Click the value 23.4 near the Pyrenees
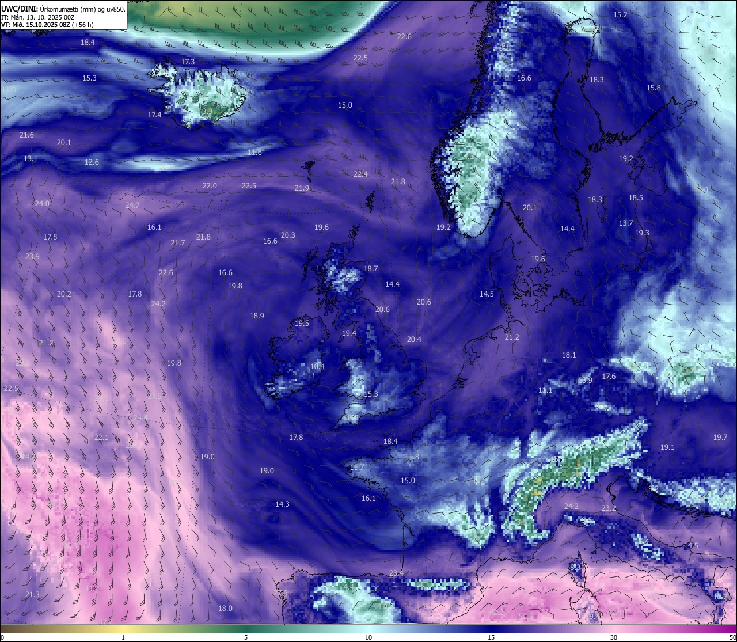Screen dimensions: 737x642 click(396, 573)
